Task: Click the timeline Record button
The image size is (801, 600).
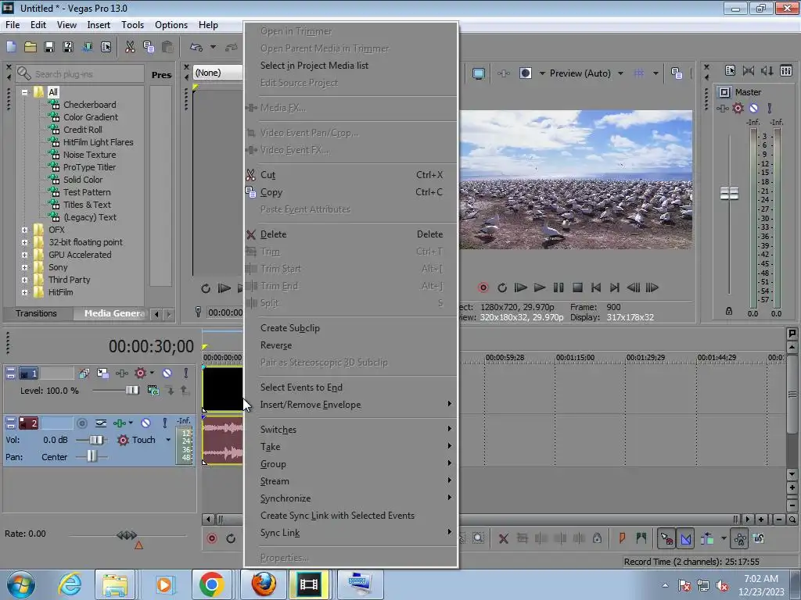Action: click(x=212, y=539)
